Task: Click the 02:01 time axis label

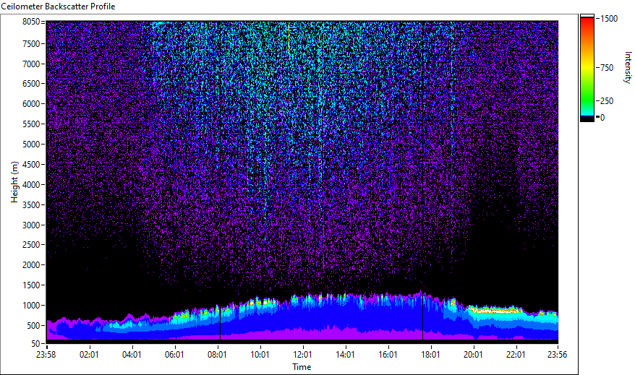Action: (x=89, y=355)
